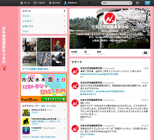
Task: Show all images and videos link
Action: click(35, 69)
